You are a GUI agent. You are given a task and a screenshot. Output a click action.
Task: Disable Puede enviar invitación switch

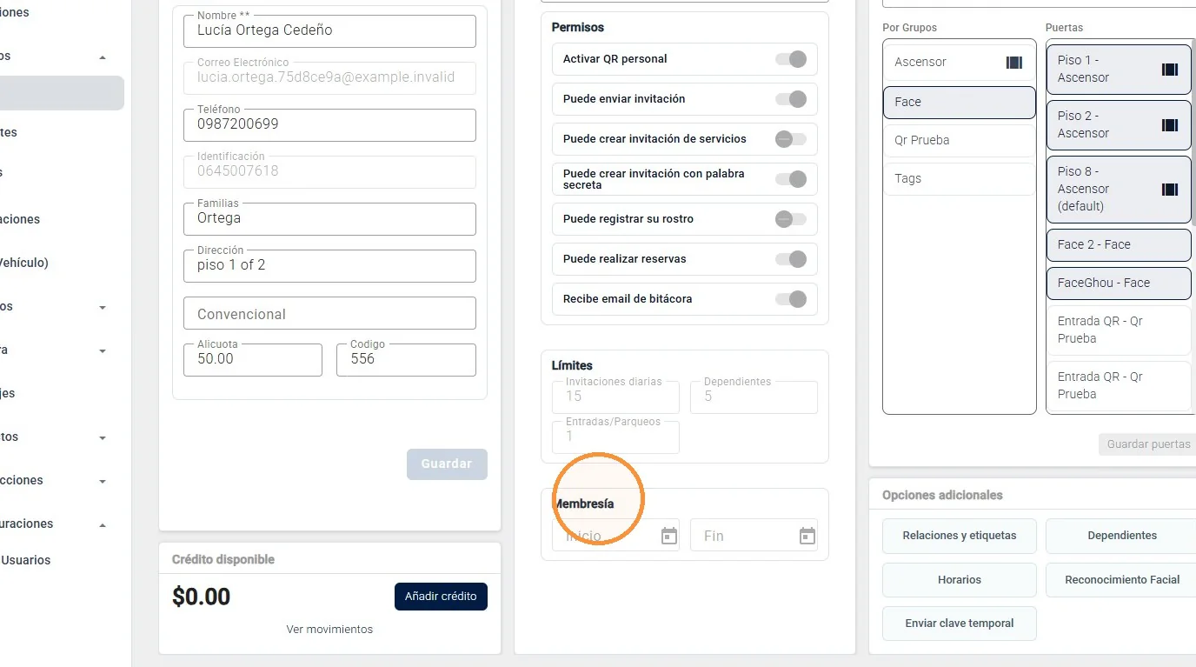tap(791, 99)
